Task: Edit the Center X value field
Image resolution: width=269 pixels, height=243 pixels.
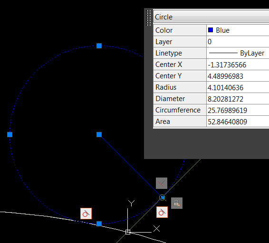Action: coord(238,65)
